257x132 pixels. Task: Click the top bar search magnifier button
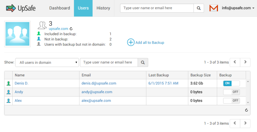(x=199, y=8)
